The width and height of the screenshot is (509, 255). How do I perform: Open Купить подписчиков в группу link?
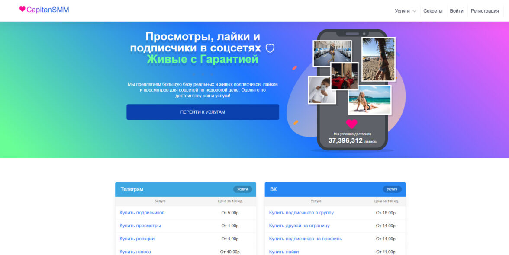301,213
